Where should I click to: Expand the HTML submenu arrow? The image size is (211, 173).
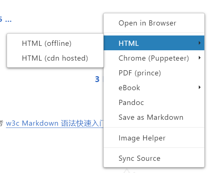200,43
